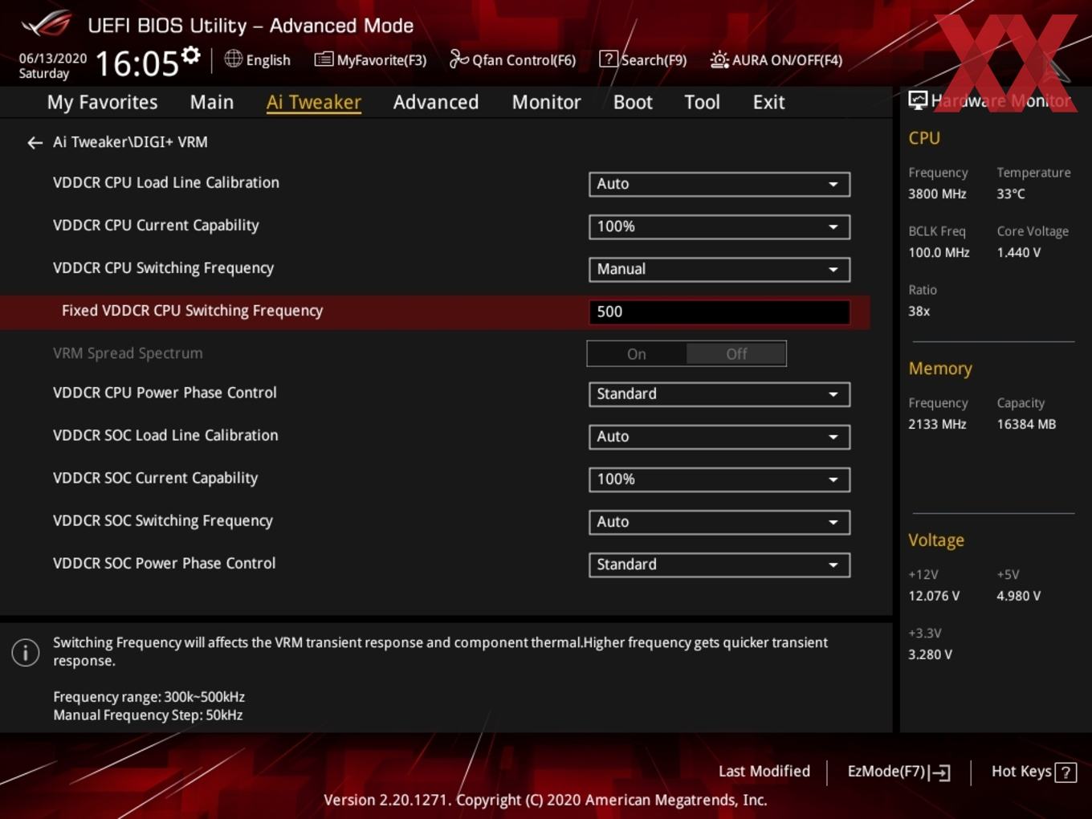Click the AURA light icon
The height and width of the screenshot is (819, 1092).
719,59
